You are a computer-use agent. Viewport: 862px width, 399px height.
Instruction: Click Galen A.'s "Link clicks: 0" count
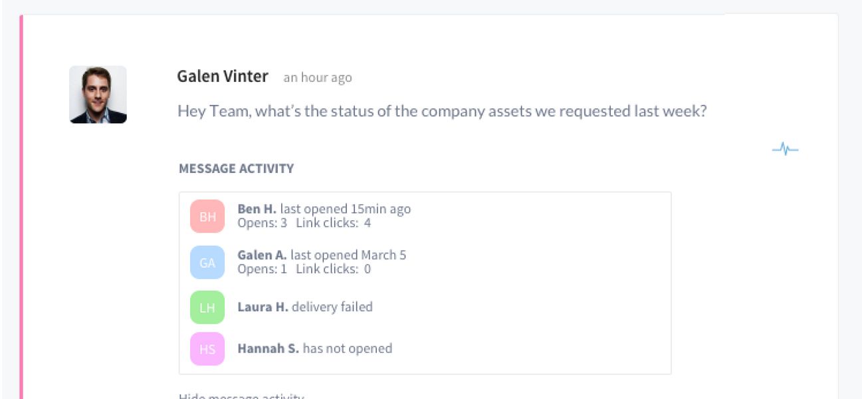333,269
